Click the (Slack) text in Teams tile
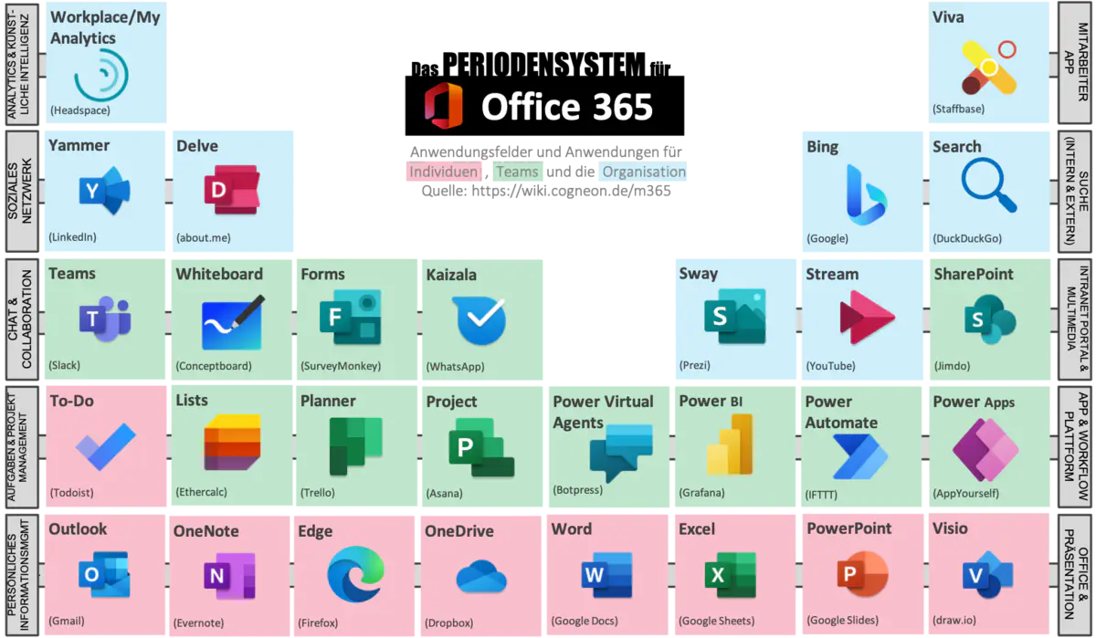This screenshot has height=638, width=1096. coord(64,365)
